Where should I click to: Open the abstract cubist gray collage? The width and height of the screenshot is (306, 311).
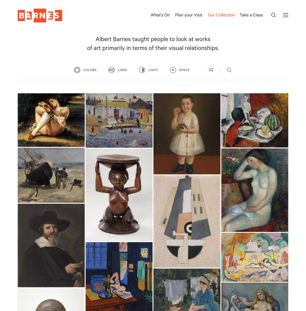pos(187,221)
